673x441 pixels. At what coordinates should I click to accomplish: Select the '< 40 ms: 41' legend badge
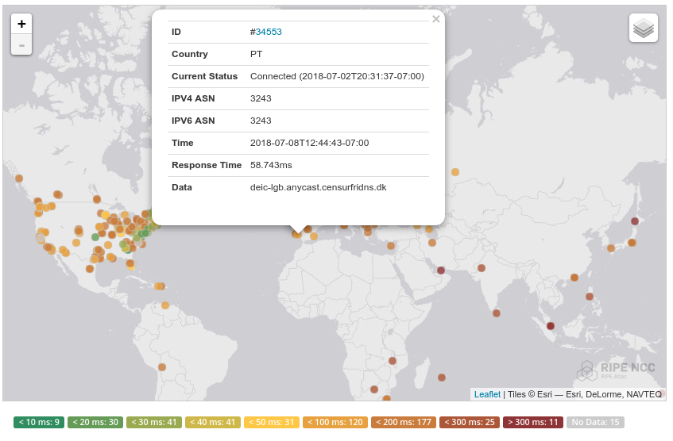(x=213, y=422)
